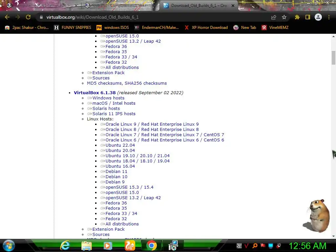Click the 12:56 AM taskbar clock
The width and height of the screenshot is (336, 252).
[307, 245]
